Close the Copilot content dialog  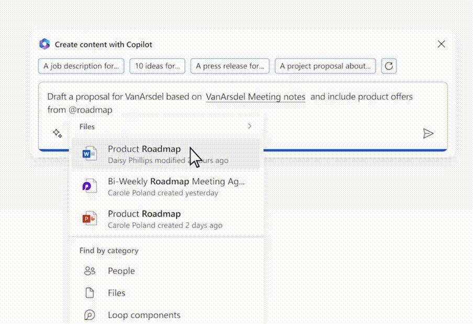pyautogui.click(x=441, y=44)
